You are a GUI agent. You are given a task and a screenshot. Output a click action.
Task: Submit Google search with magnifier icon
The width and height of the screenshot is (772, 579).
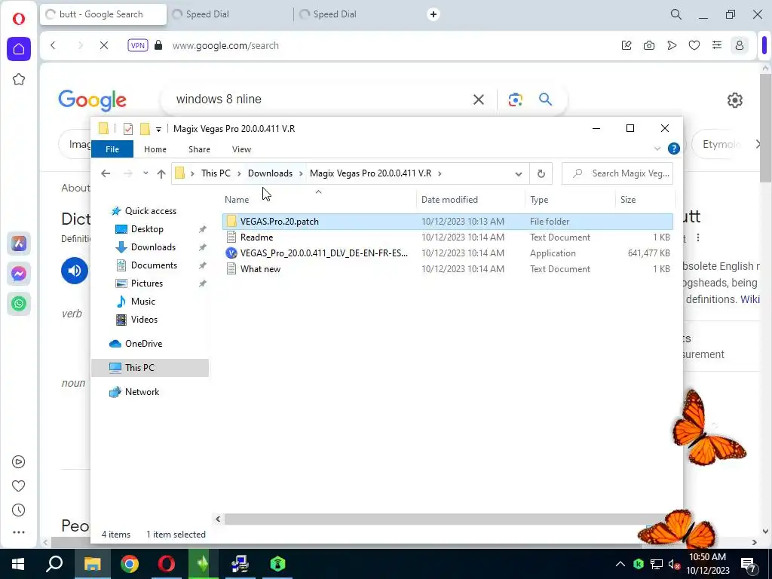pos(545,100)
